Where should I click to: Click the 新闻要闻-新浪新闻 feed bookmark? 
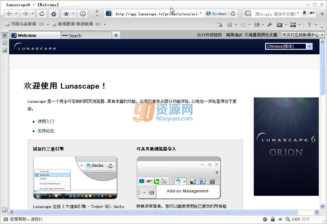76,24
